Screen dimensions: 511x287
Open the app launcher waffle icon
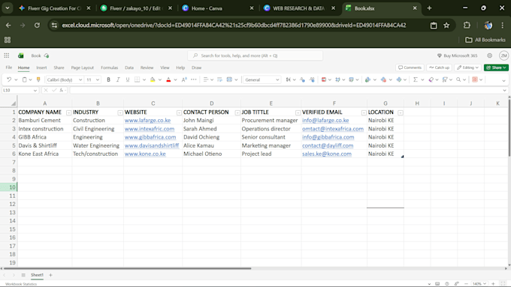[x=7, y=55]
